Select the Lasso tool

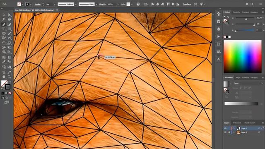(10, 19)
